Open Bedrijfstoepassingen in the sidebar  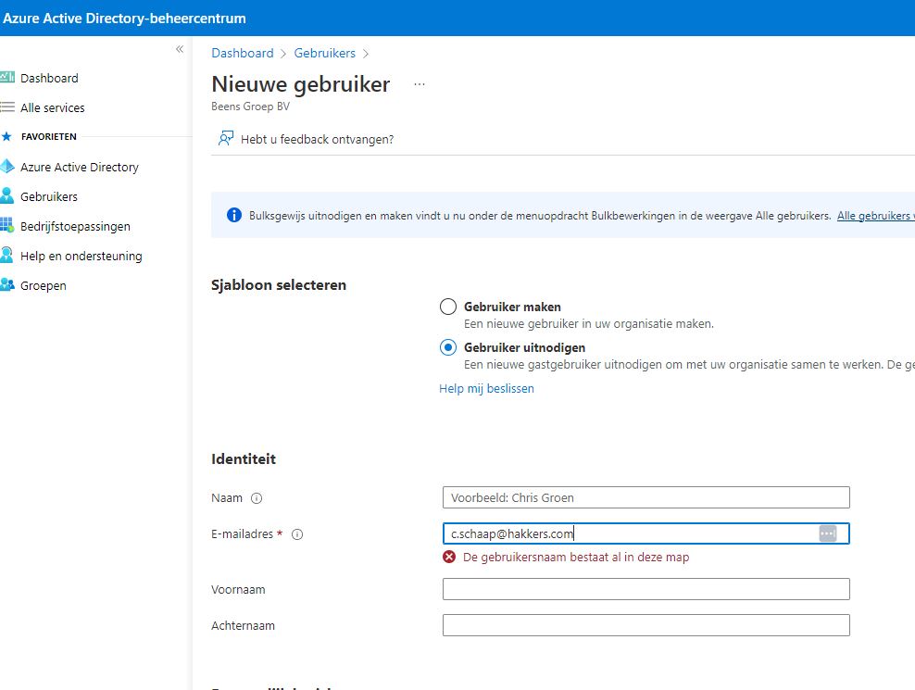click(75, 227)
